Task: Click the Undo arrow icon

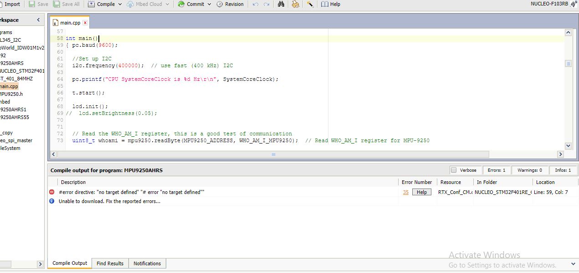Action: point(255,4)
